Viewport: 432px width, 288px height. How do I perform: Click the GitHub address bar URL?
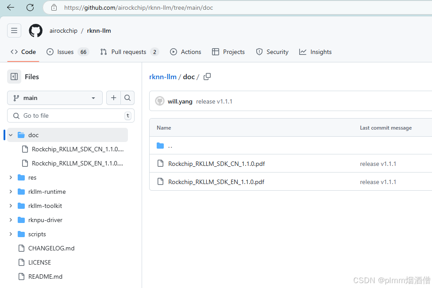(x=139, y=8)
